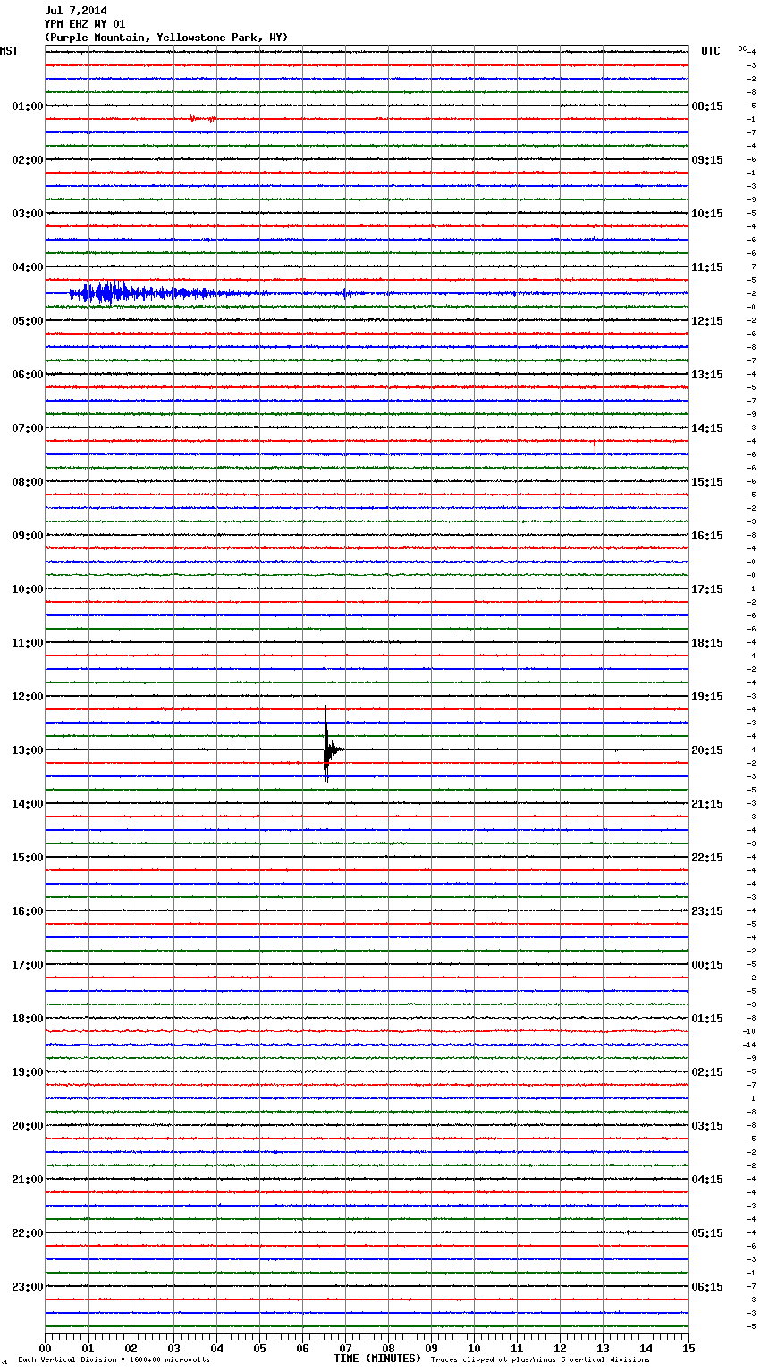The image size is (760, 1372).
Task: Click 'Each Vertical Division = 1600.00 microvolts' note
Action: (x=114, y=1360)
